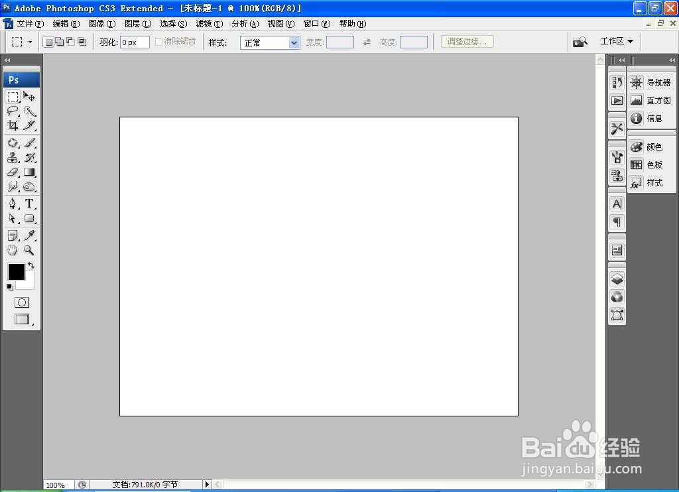
Task: Open the 图层 menu
Action: pyautogui.click(x=138, y=24)
